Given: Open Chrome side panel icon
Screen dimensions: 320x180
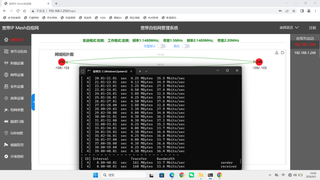Looking at the screenshot, I should point(302,11).
